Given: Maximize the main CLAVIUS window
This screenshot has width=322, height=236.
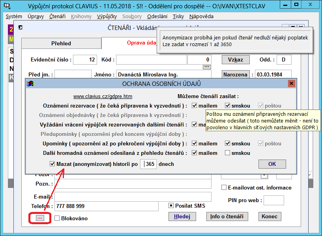Looking at the screenshot, I should click(x=296, y=5).
